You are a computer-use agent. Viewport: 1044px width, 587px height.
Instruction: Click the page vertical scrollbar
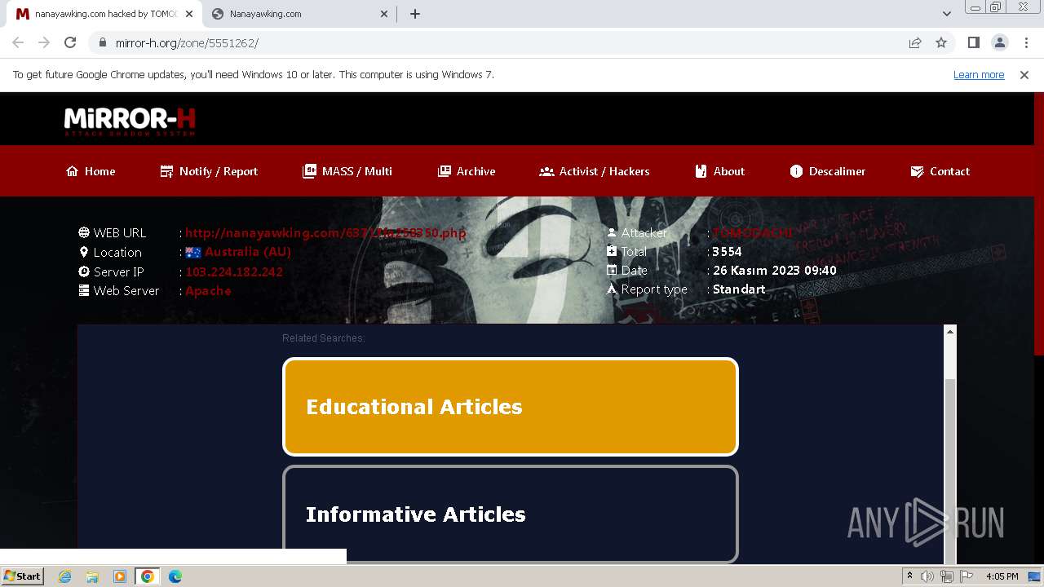[x=1038, y=224]
